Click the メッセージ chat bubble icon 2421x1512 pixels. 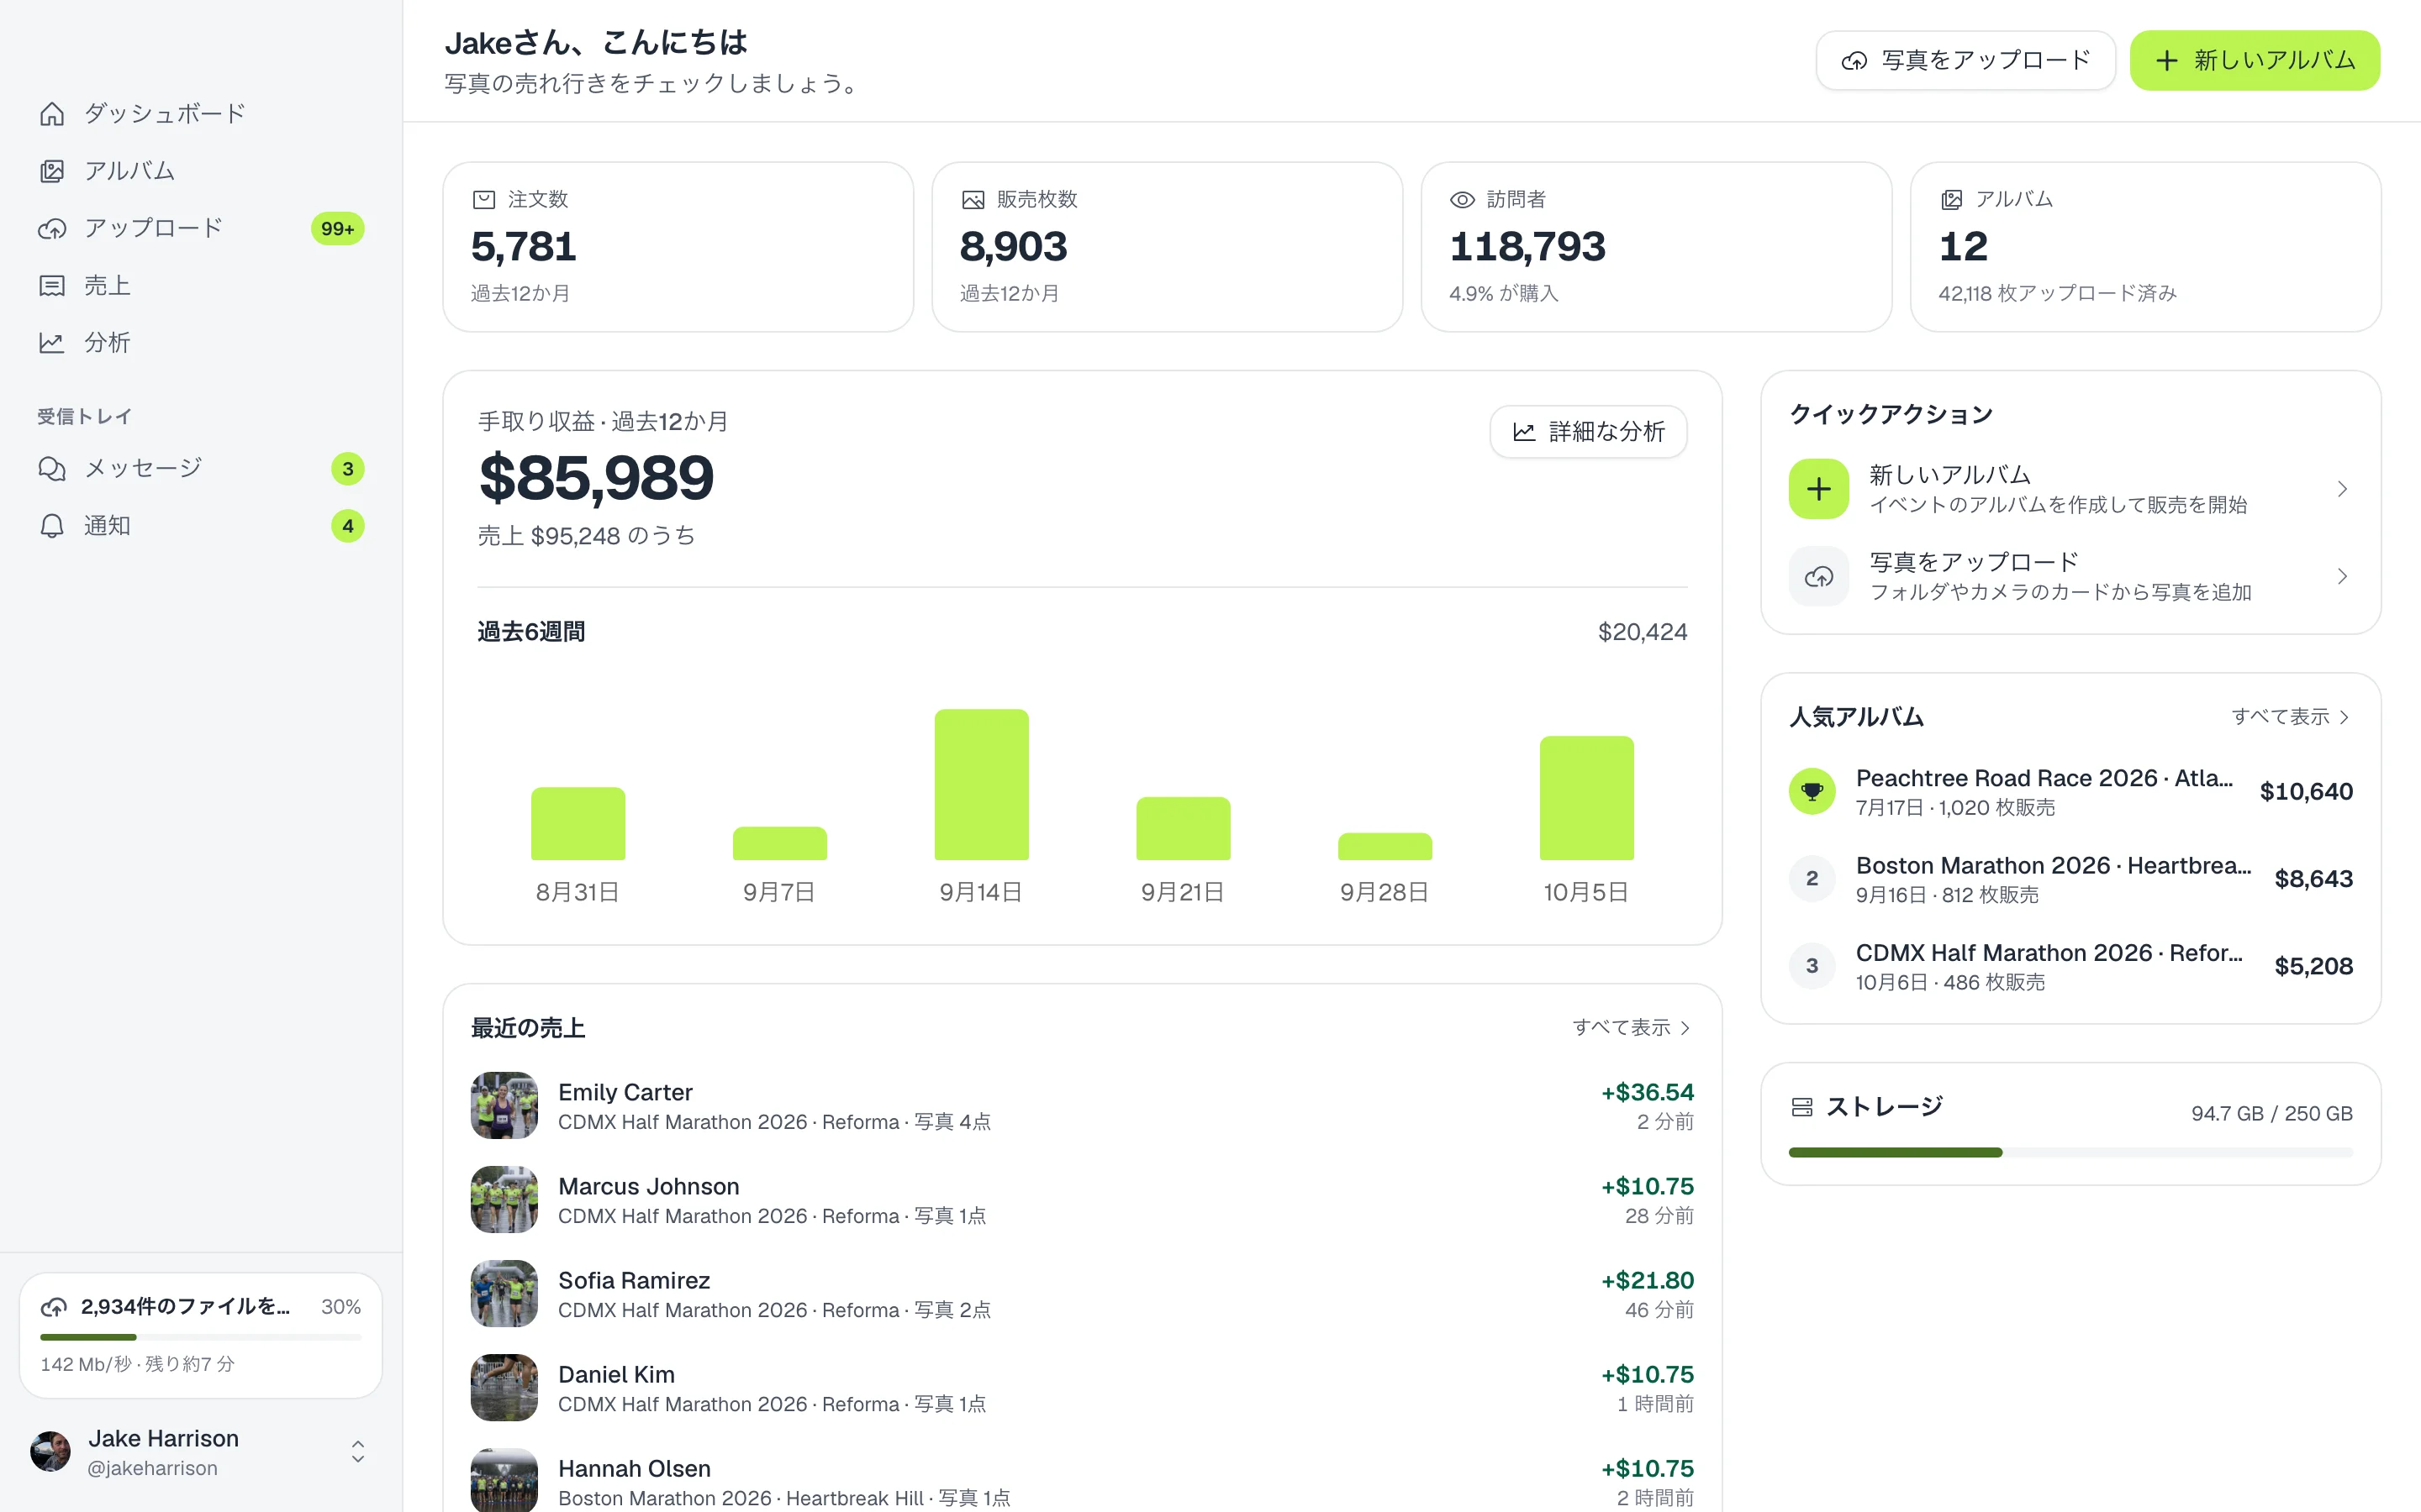(x=52, y=469)
